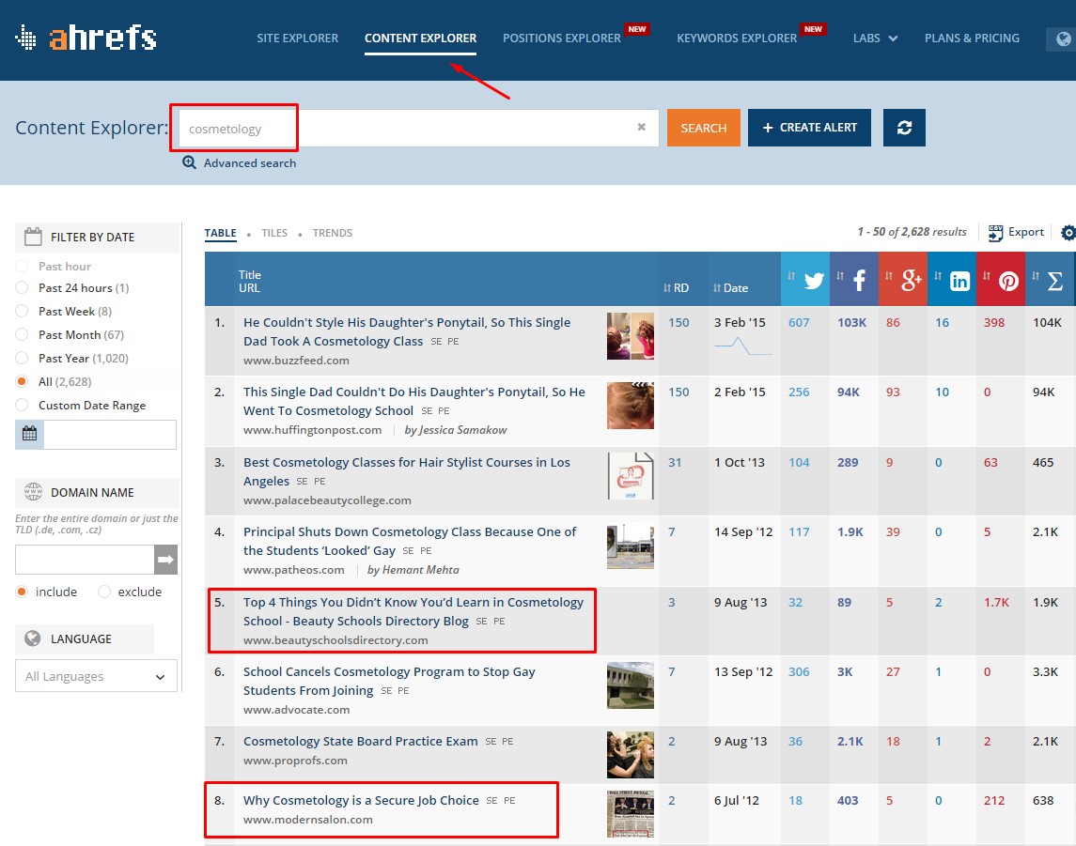Select the Past hour date filter
The height and width of the screenshot is (846, 1076).
click(x=22, y=266)
